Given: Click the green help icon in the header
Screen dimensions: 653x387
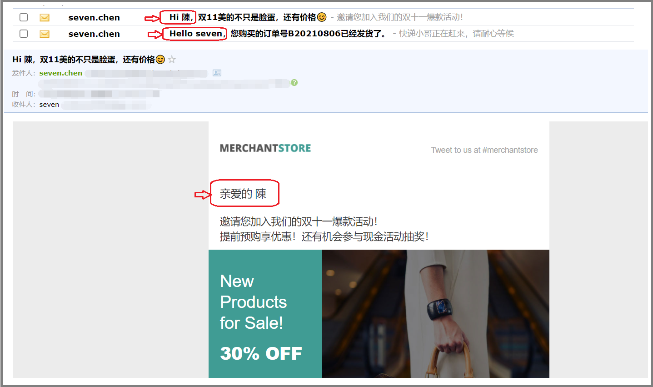Looking at the screenshot, I should [294, 82].
